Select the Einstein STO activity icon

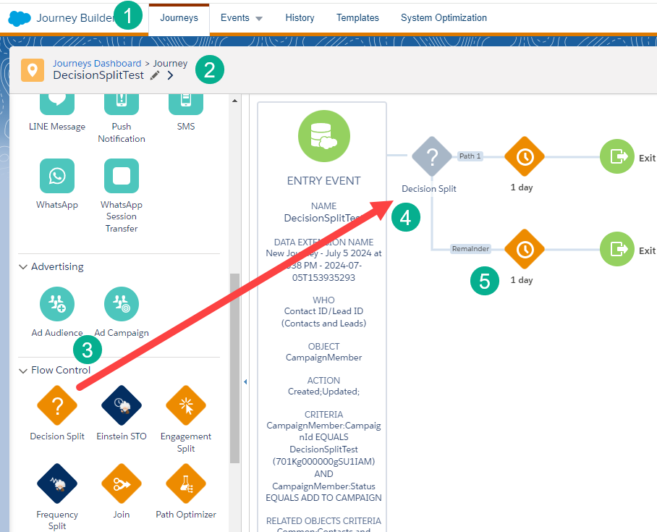[x=121, y=405]
